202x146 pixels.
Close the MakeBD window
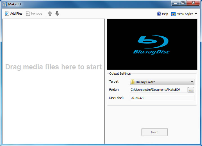tap(193, 3)
